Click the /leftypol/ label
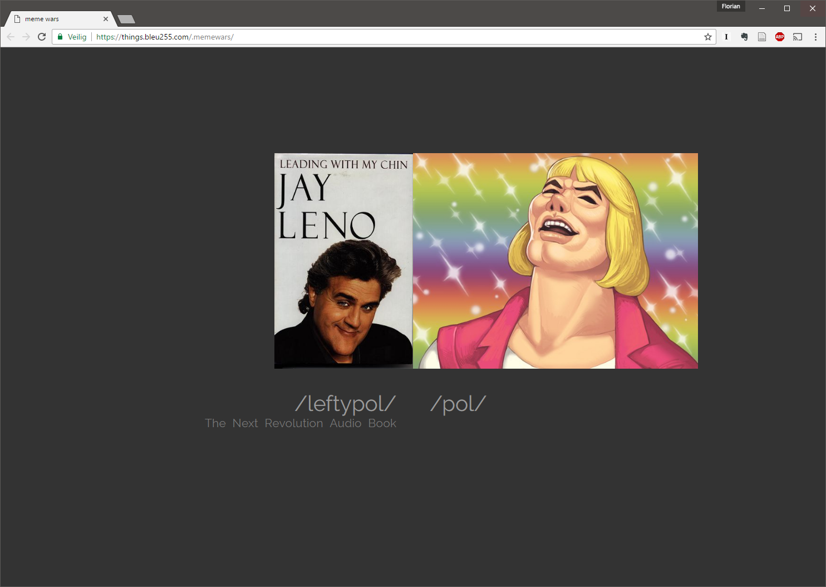 [345, 404]
